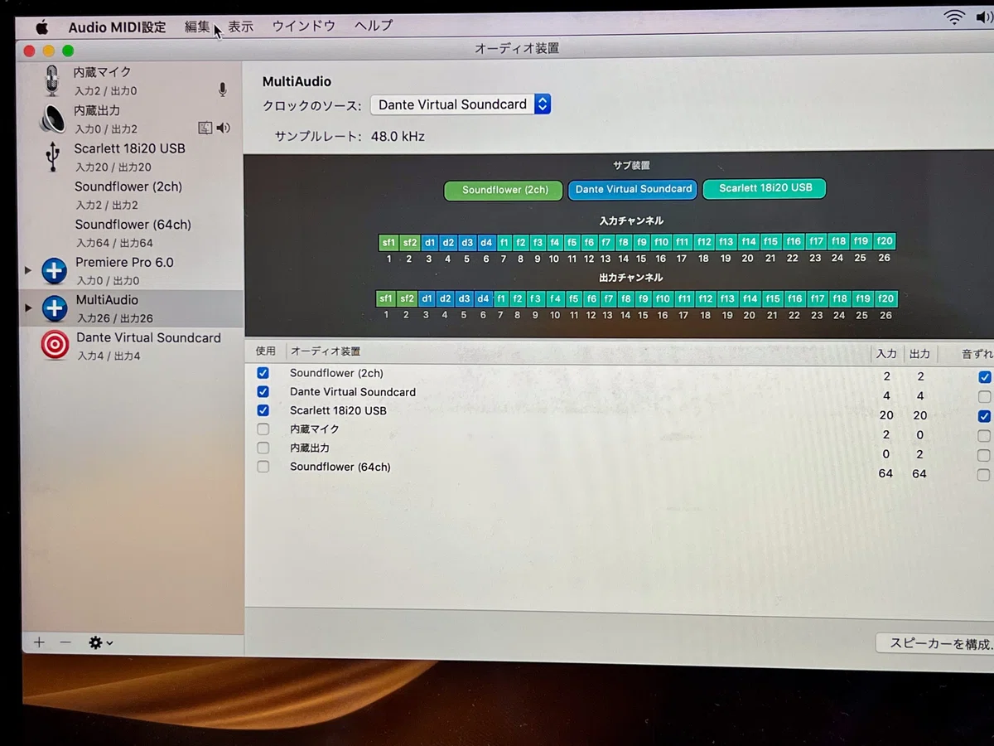994x746 pixels.
Task: Toggle drift correction for Soundflower (2ch)
Action: point(984,377)
